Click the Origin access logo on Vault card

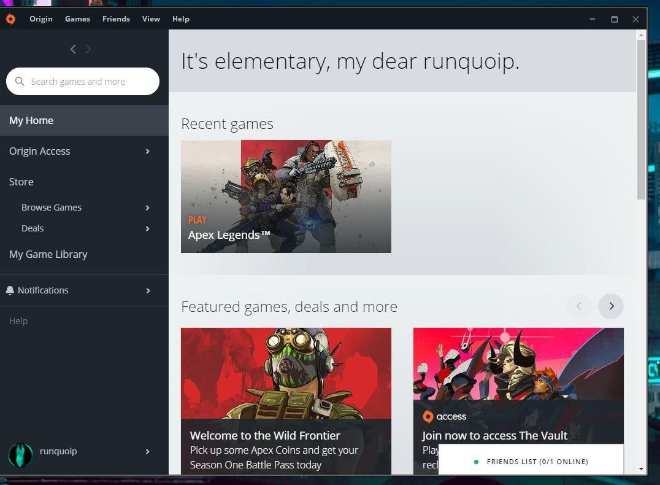click(445, 416)
